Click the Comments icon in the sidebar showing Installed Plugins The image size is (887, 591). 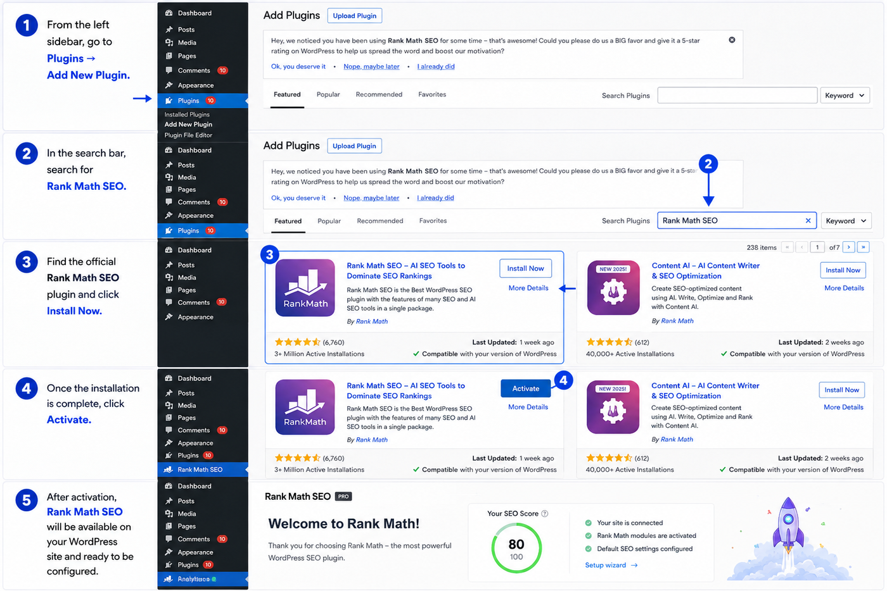click(x=169, y=70)
